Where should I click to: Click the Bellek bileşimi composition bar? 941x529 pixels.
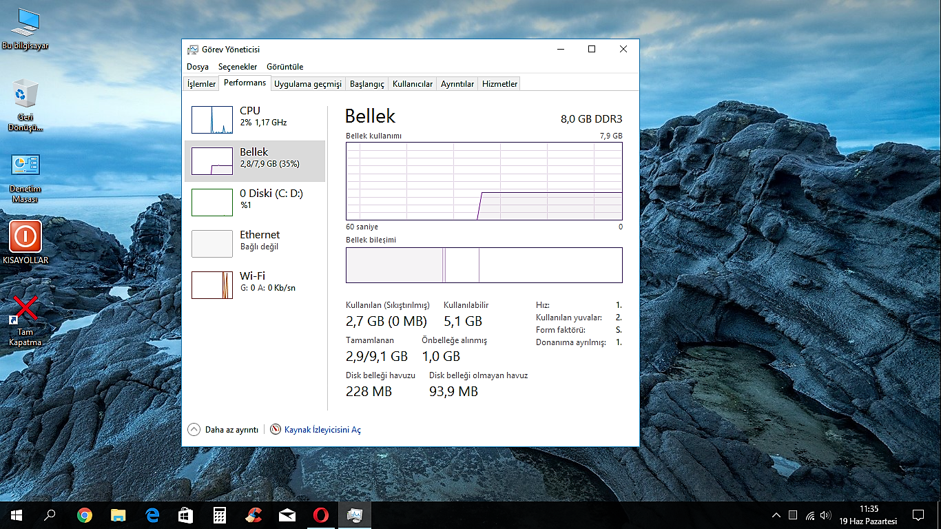pyautogui.click(x=484, y=265)
